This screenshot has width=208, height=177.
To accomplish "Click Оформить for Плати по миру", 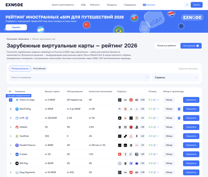I will click(191, 100).
